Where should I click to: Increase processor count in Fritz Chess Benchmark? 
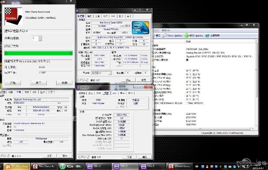pyautogui.click(x=40, y=37)
